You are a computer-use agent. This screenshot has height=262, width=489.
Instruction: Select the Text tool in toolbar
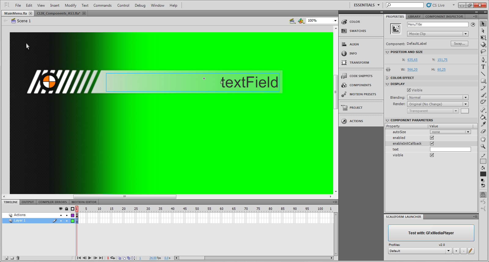pos(483,67)
